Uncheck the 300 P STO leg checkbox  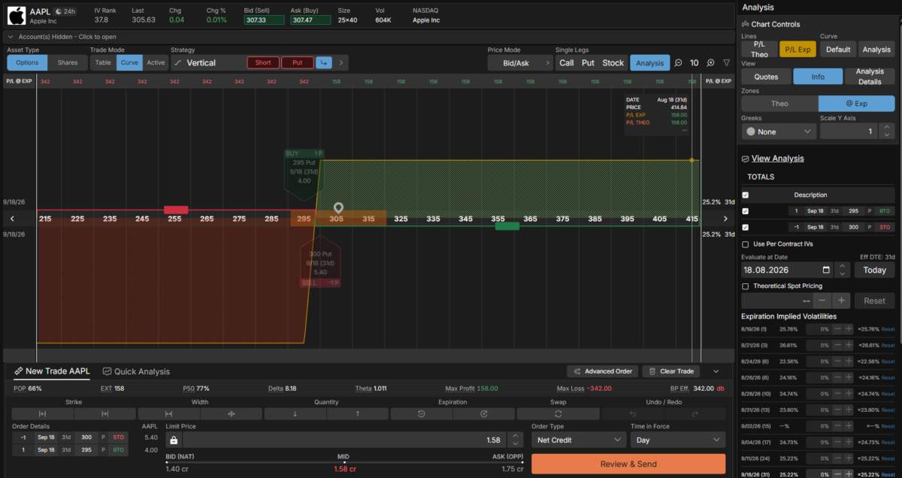(745, 227)
